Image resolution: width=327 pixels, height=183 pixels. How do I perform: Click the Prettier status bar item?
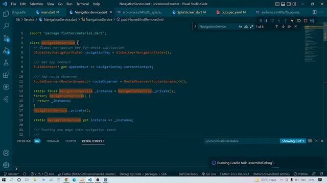click(x=301, y=174)
